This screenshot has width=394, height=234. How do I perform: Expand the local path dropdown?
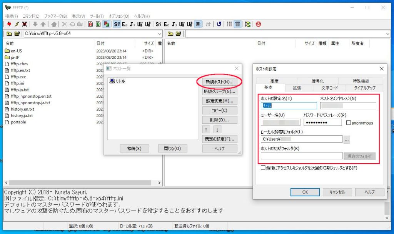coord(160,34)
